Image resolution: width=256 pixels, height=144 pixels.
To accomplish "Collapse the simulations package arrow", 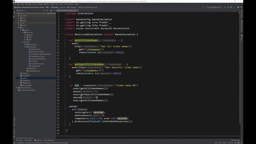I will pos(25,47).
